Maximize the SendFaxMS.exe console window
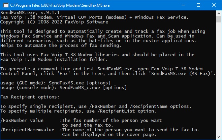The width and height of the screenshot is (222, 140). click(x=198, y=5)
